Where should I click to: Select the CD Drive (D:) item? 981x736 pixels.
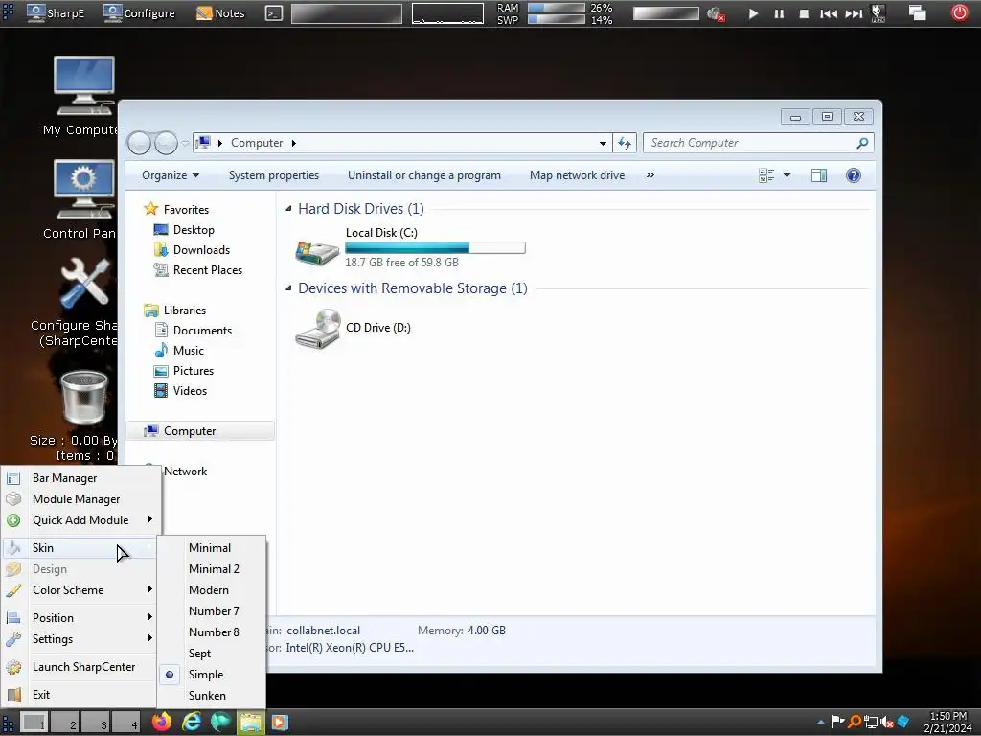click(354, 328)
